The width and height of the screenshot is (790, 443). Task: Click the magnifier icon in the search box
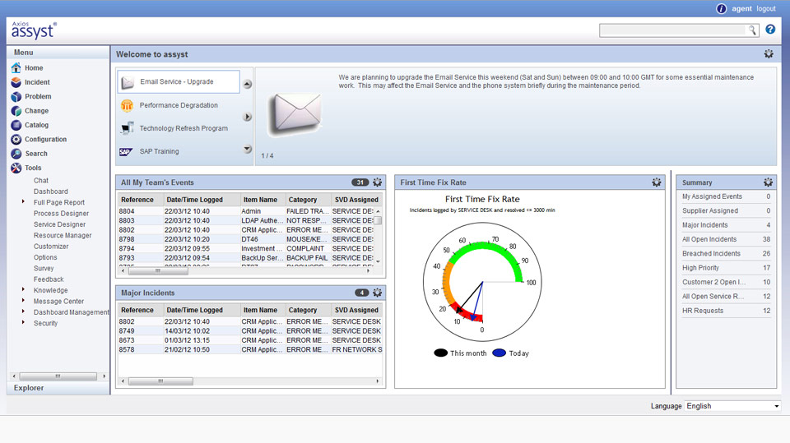pyautogui.click(x=750, y=30)
